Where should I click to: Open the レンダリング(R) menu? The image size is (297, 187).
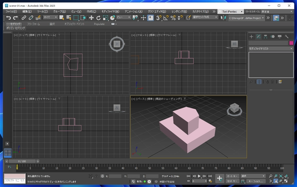179,11
